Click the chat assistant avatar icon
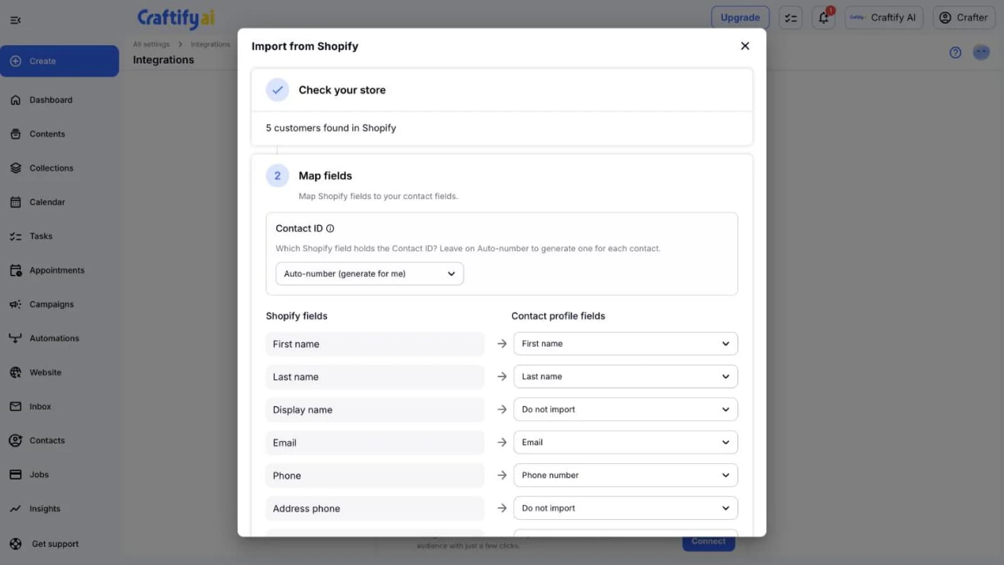Screen dimensions: 1004x565 click(x=981, y=52)
